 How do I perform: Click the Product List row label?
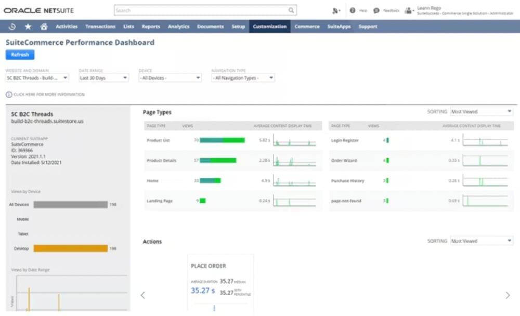[x=158, y=140]
